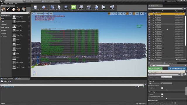Image resolution: width=187 pixels, height=105 pixels.
Task: Toggle the Visible checkbox under Rendering
Action: click(162, 94)
